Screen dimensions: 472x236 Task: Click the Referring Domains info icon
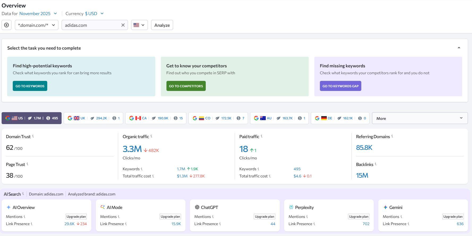[x=392, y=136]
